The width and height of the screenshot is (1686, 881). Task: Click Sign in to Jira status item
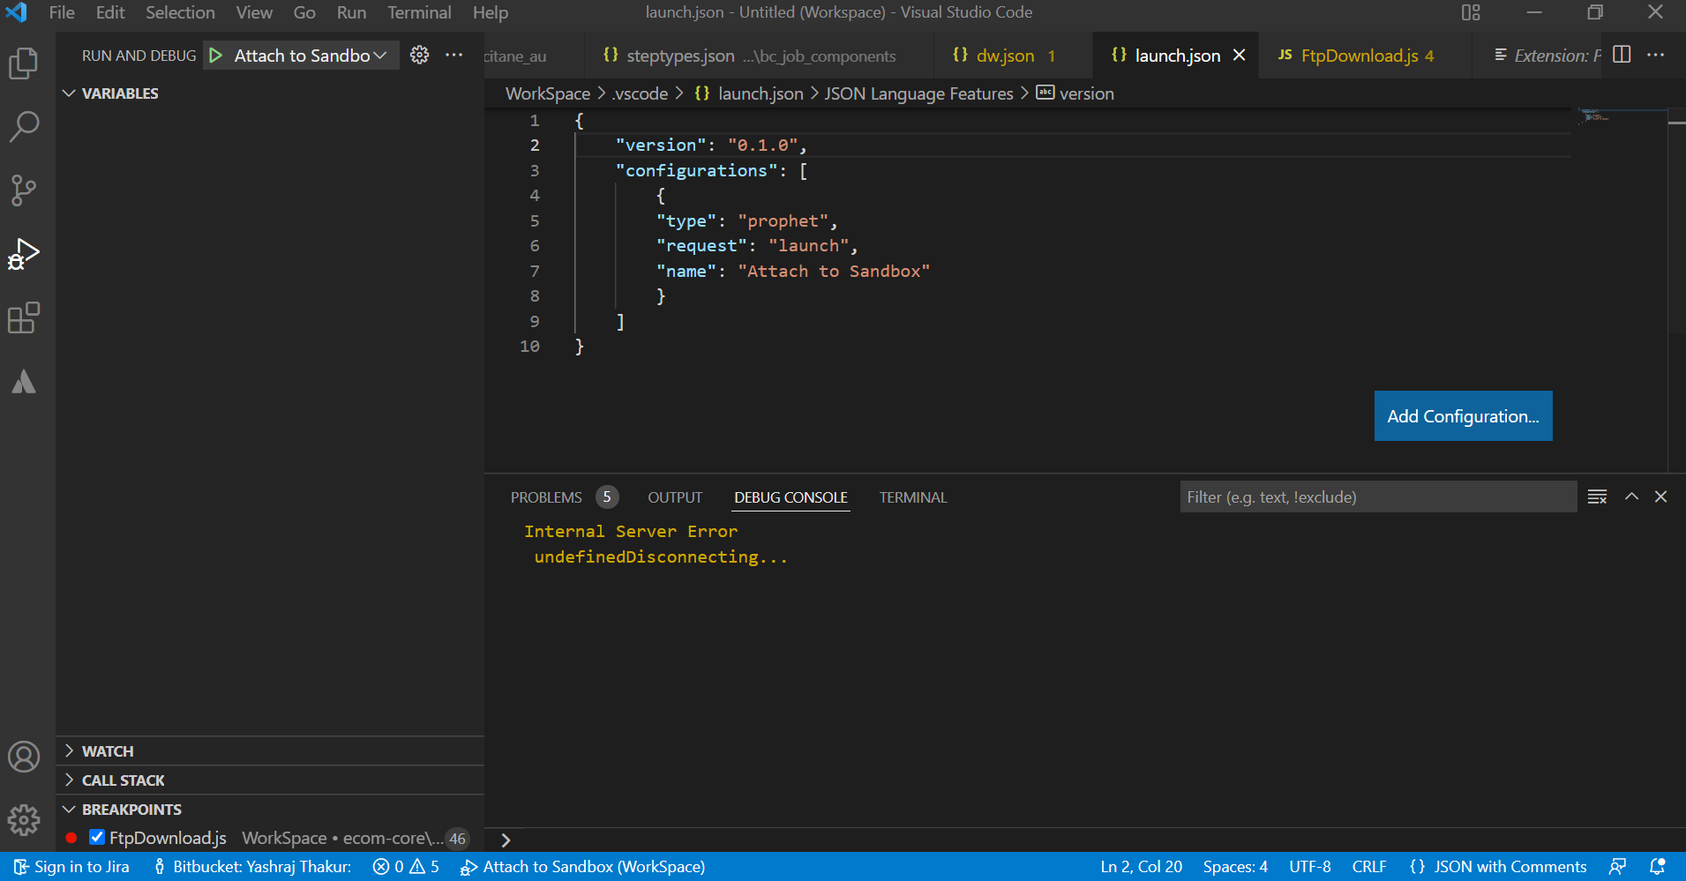pos(71,867)
